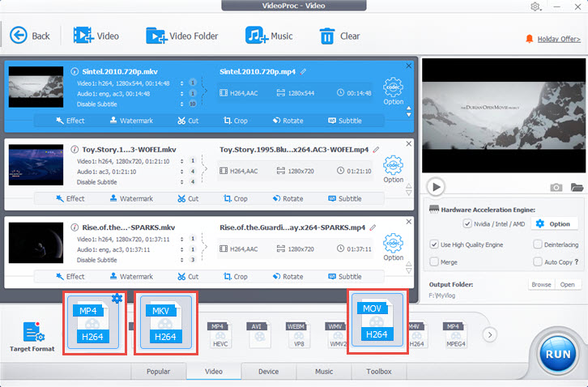588x387 pixels.
Task: Add Watermark to Rise of the Guardians
Action: point(131,277)
